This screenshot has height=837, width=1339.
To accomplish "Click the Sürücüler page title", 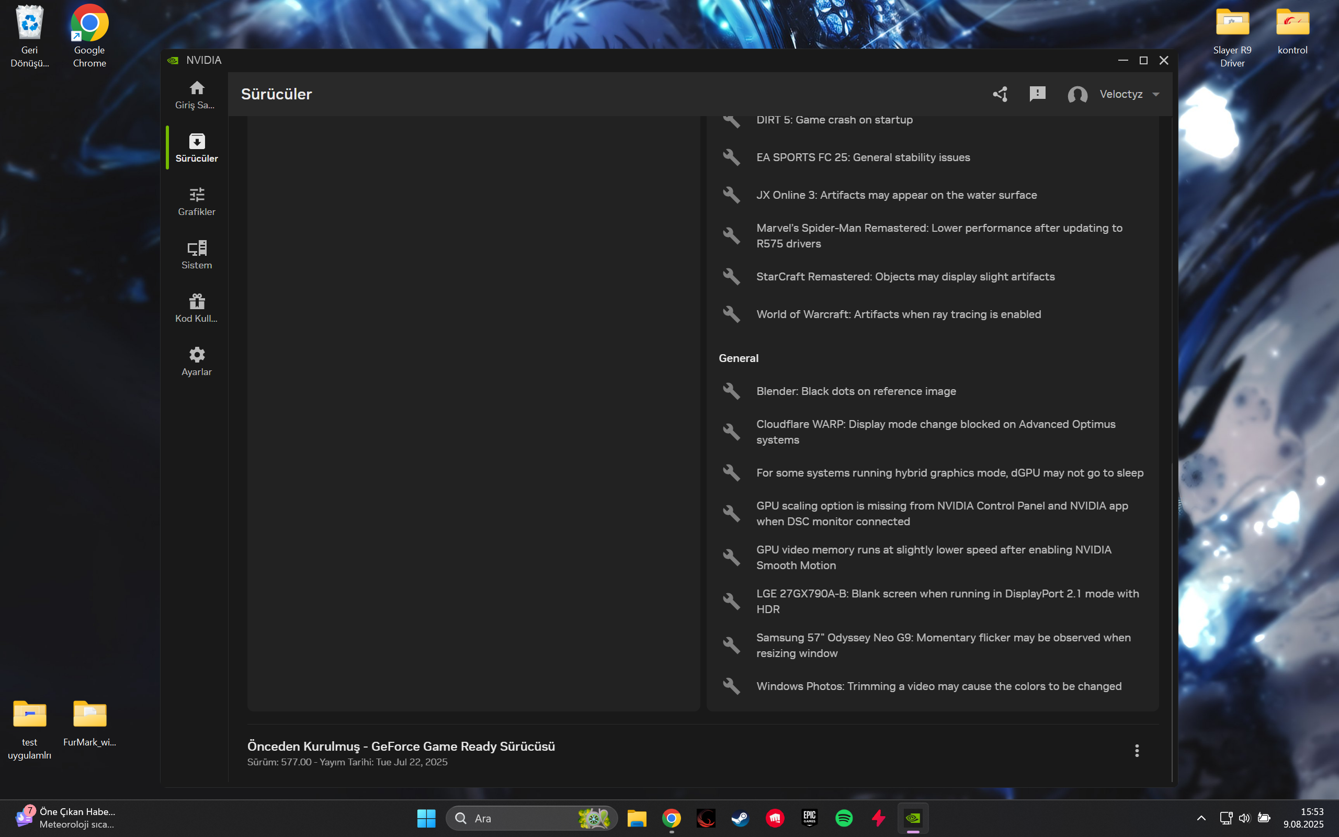I will 276,94.
